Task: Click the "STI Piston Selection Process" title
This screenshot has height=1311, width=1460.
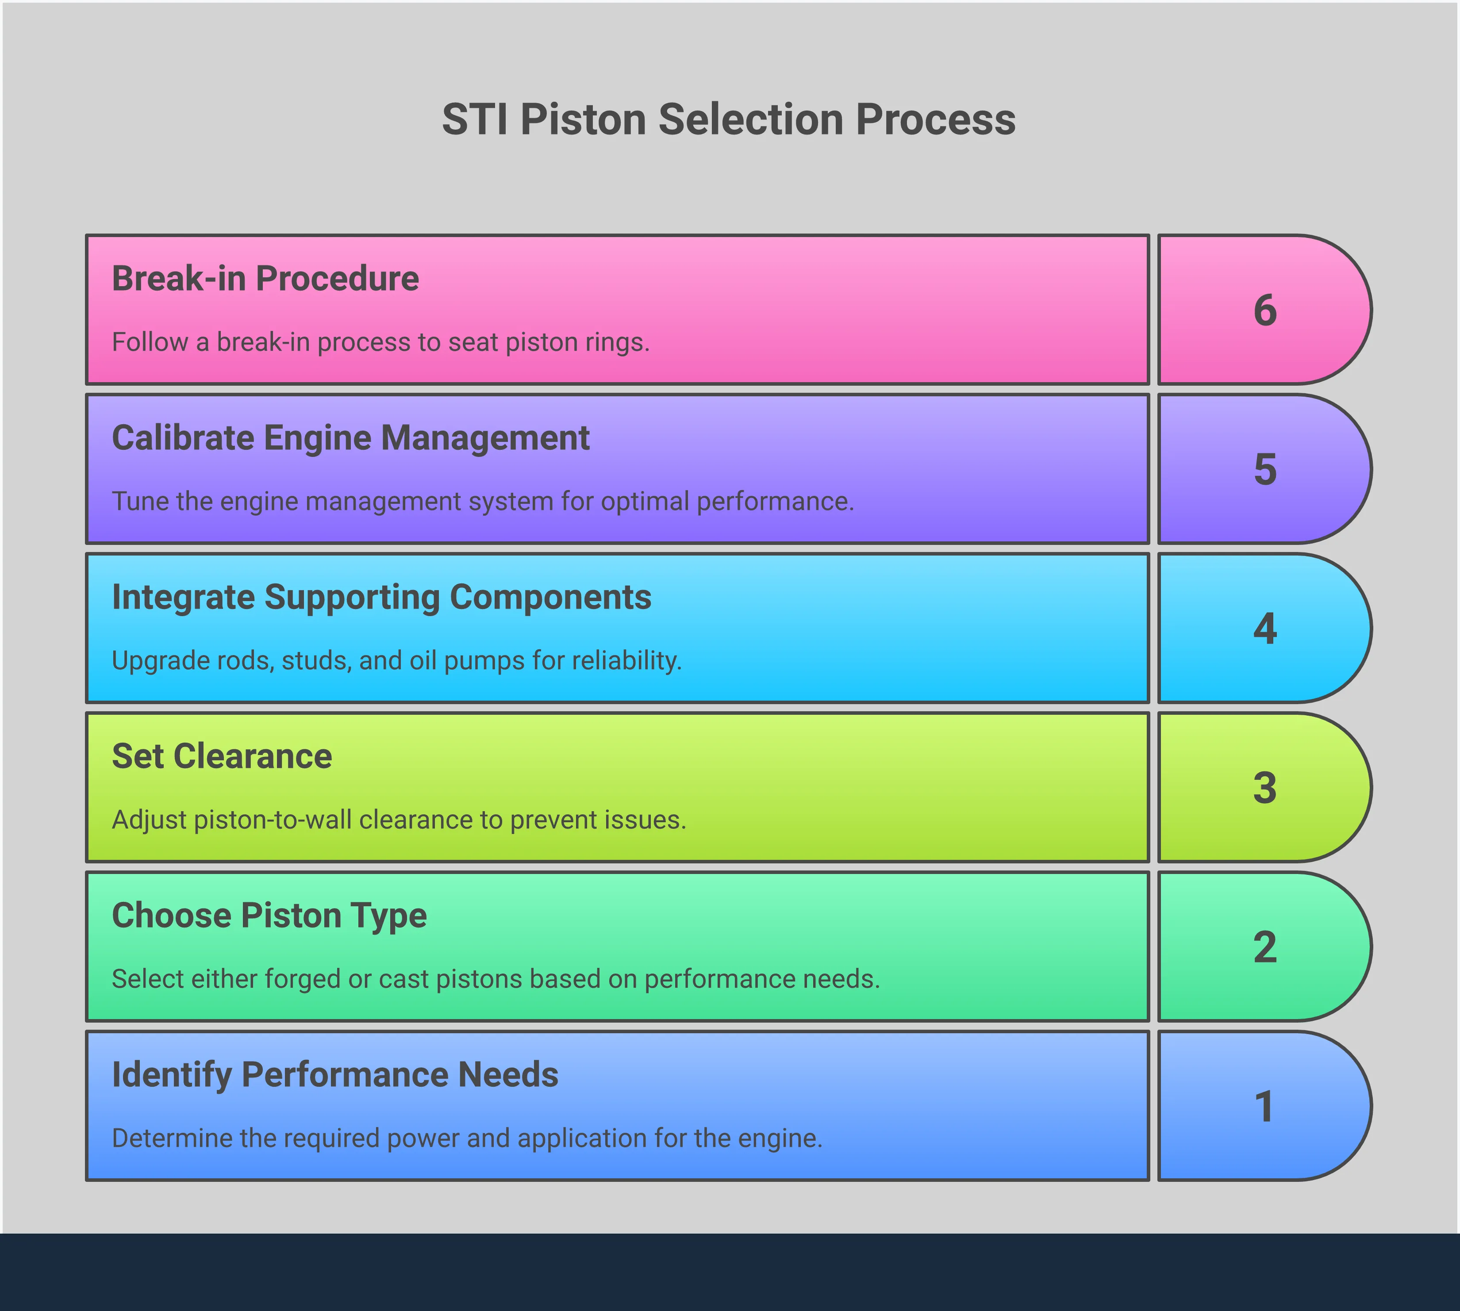Action: (x=729, y=119)
